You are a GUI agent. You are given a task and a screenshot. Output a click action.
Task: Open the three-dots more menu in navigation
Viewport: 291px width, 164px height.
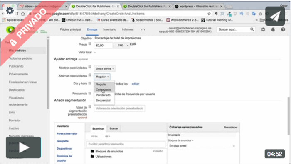tap(143, 29)
